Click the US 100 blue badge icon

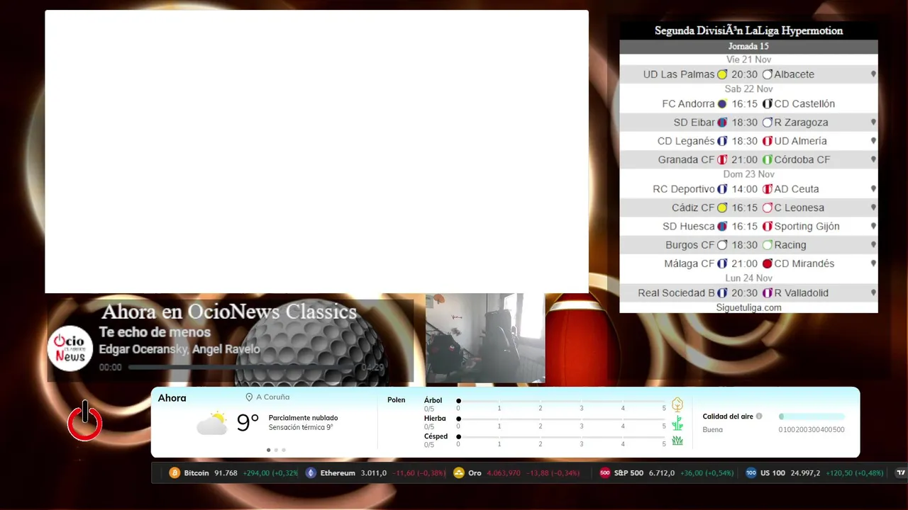point(751,472)
